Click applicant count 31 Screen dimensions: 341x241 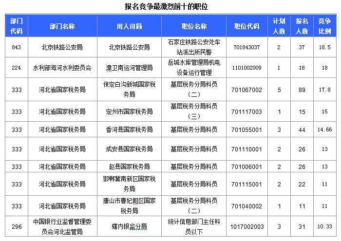pyautogui.click(x=302, y=227)
